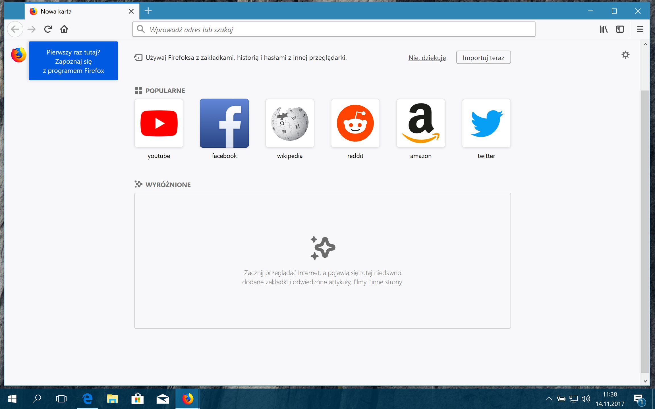Expand hidden icons in the system tray

click(x=549, y=399)
